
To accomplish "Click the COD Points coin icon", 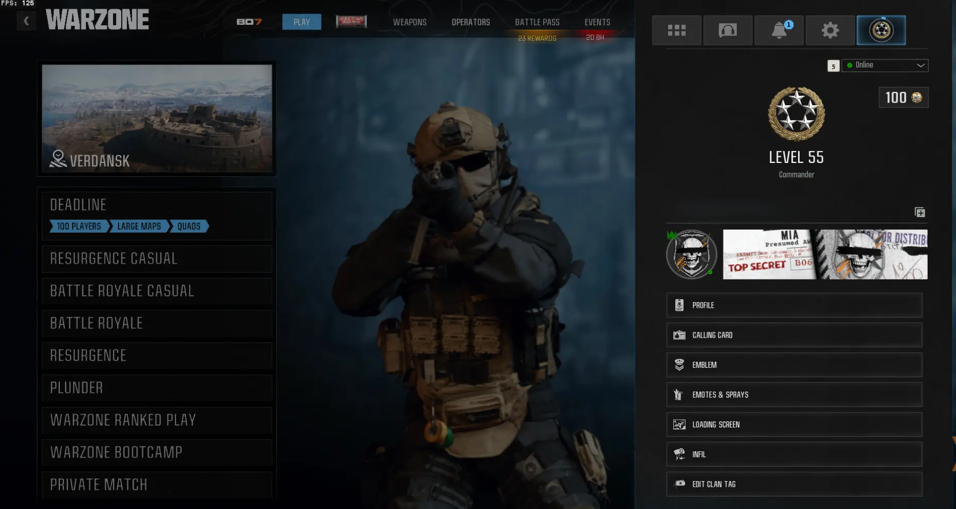I will click(917, 97).
